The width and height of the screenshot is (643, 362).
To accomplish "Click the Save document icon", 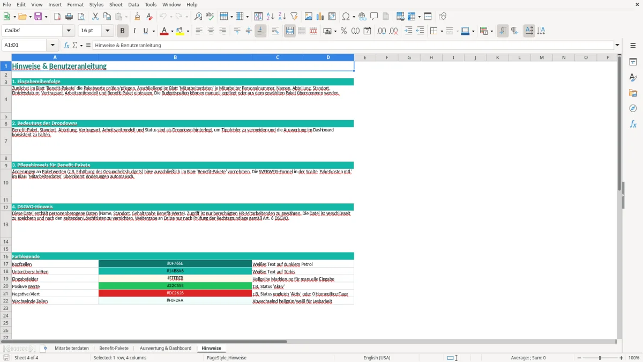I will click(38, 17).
